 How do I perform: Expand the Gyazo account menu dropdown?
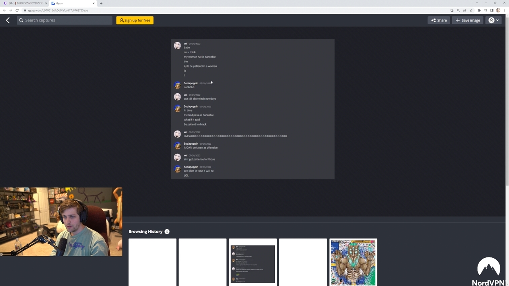pos(493,20)
